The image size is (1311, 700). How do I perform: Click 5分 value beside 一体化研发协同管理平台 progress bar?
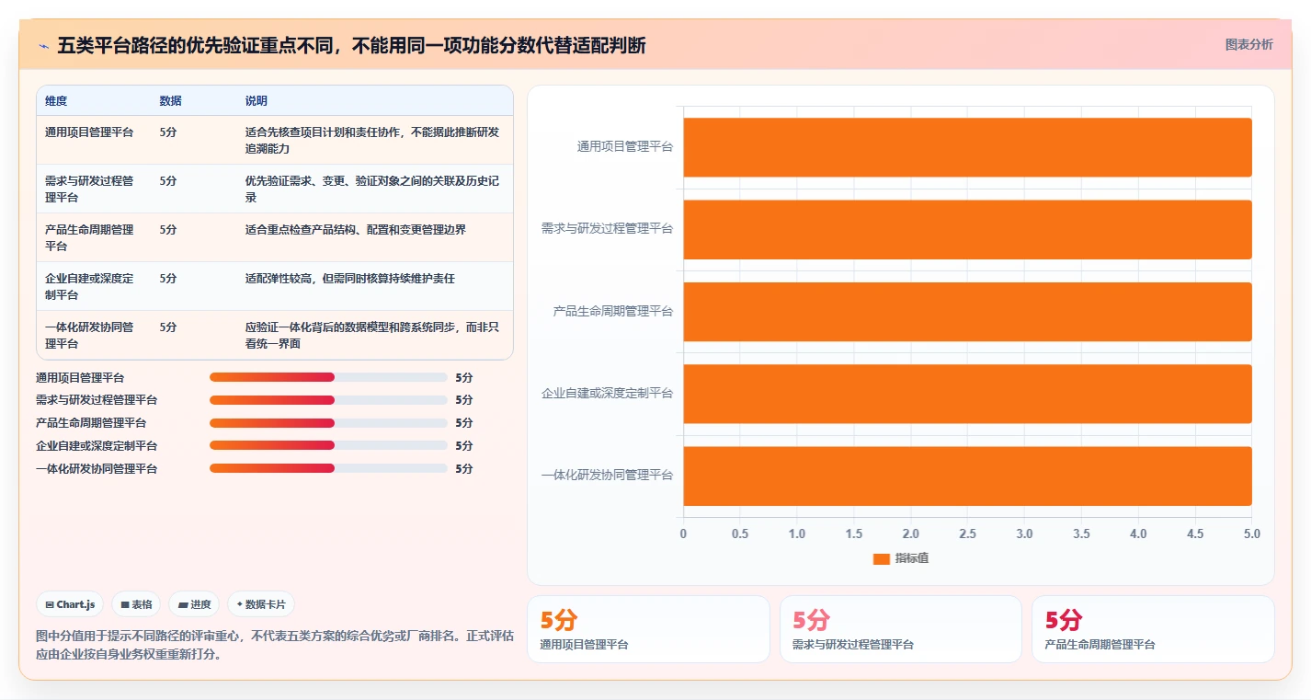tap(464, 468)
